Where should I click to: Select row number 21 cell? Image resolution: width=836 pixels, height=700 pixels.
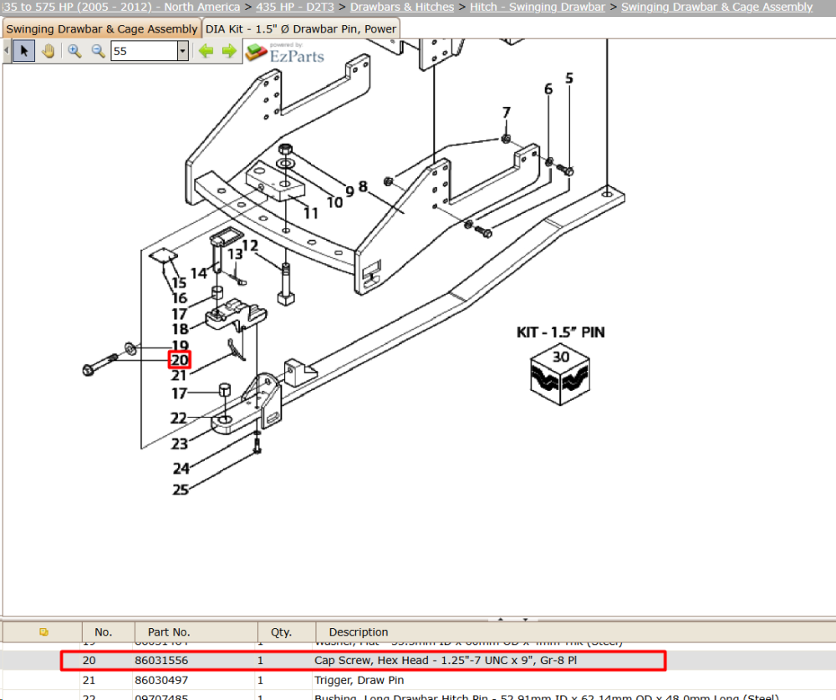coord(89,680)
